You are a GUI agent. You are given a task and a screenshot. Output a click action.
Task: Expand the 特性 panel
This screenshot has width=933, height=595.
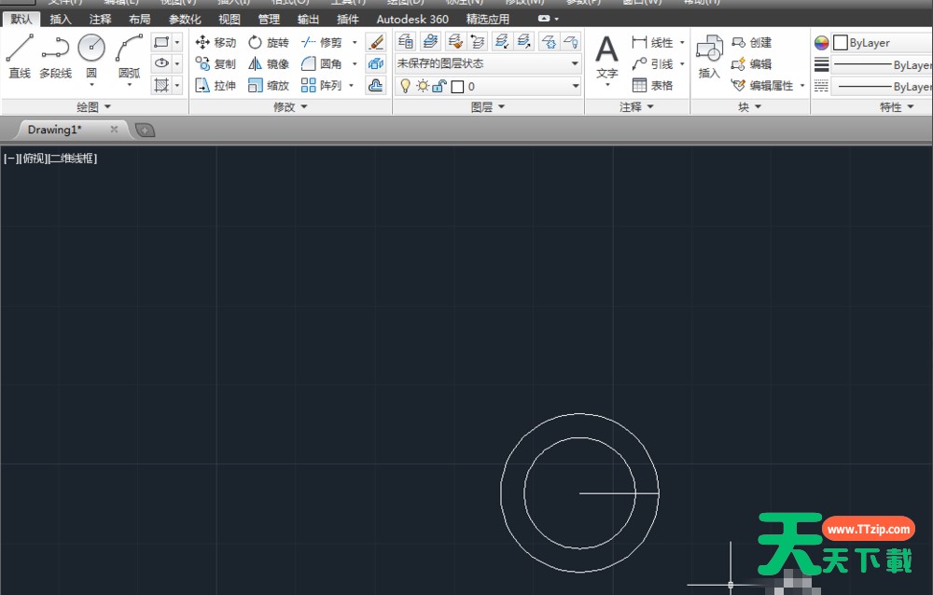pyautogui.click(x=897, y=107)
